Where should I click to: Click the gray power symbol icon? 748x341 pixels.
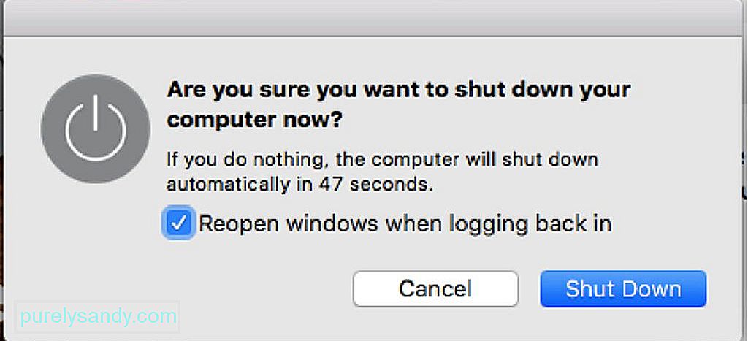pyautogui.click(x=96, y=129)
